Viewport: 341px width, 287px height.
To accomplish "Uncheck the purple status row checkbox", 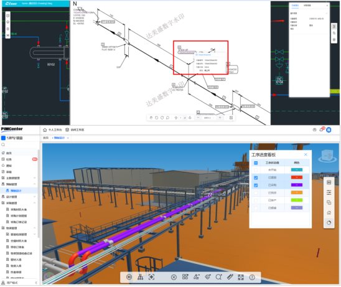I will coord(256,186).
